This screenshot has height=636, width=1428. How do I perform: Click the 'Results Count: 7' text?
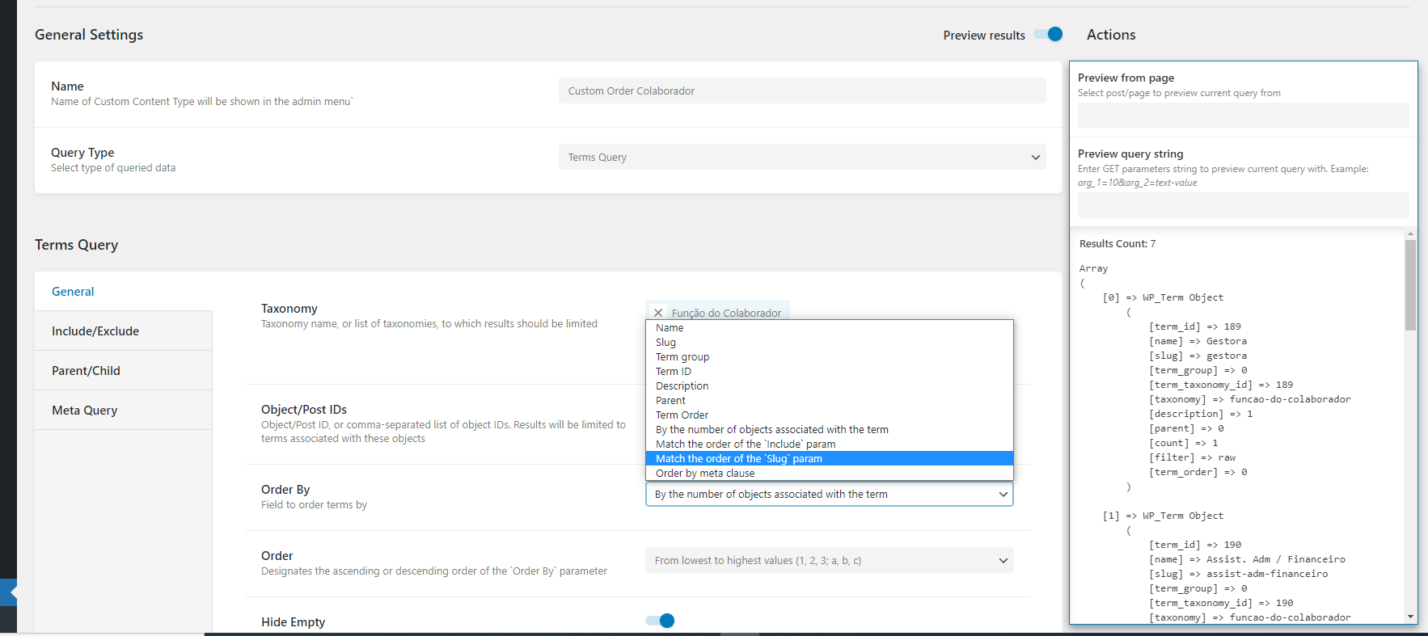point(1117,244)
